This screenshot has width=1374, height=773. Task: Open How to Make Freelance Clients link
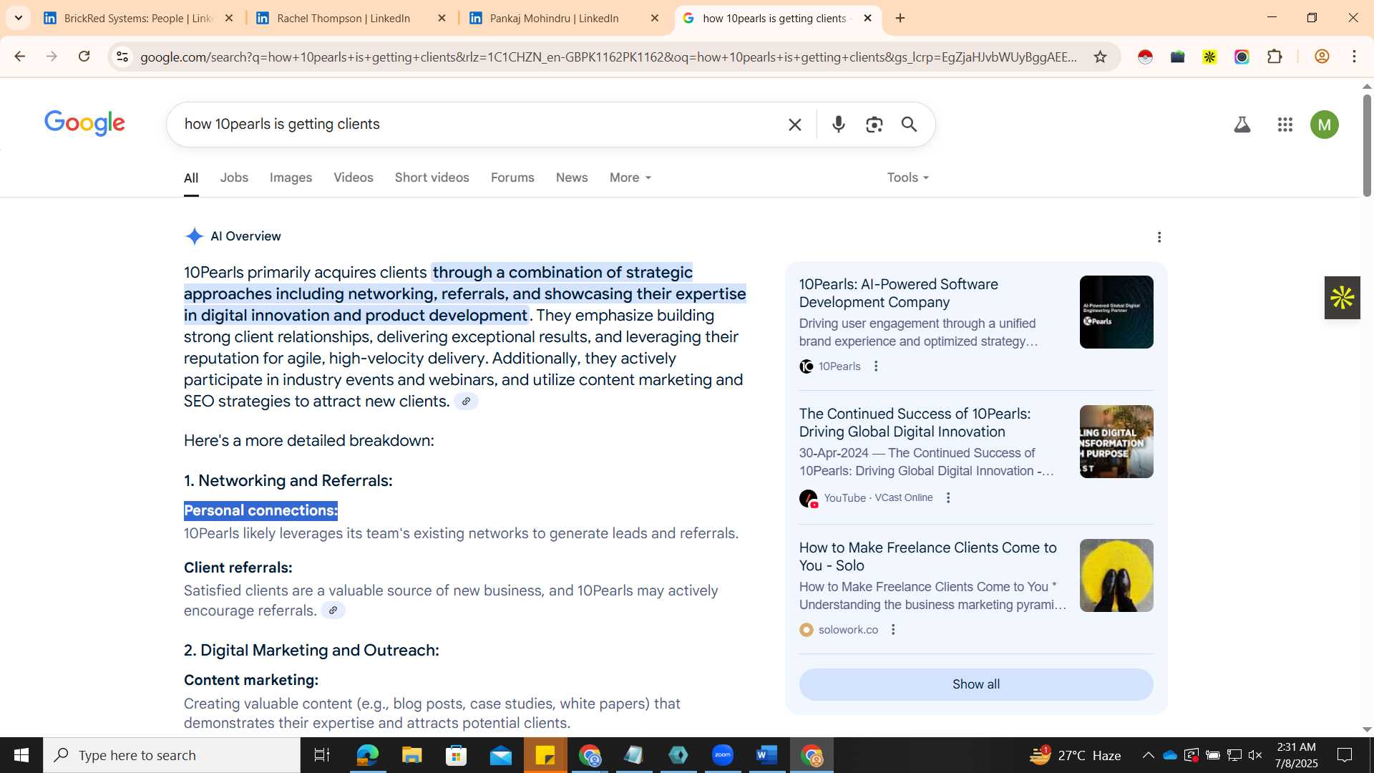point(927,556)
